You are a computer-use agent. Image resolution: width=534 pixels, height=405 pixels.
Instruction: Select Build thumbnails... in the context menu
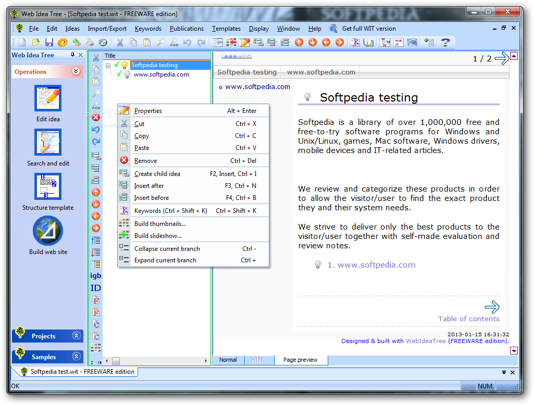[x=193, y=224]
